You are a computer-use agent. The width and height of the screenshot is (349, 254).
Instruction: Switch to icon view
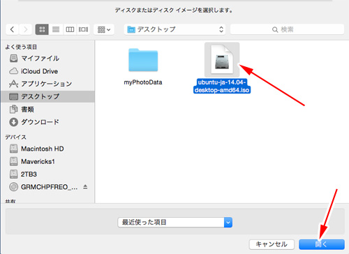click(42, 29)
